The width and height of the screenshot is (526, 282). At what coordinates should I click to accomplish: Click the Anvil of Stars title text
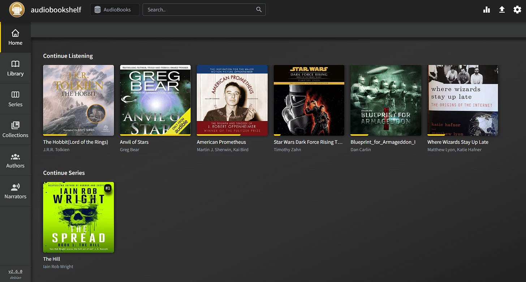click(134, 142)
